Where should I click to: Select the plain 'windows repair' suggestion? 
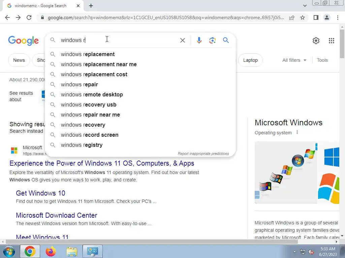140,84
